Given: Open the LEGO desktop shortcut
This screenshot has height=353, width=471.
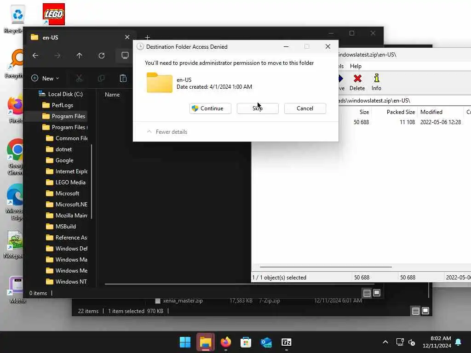Looking at the screenshot, I should [53, 14].
